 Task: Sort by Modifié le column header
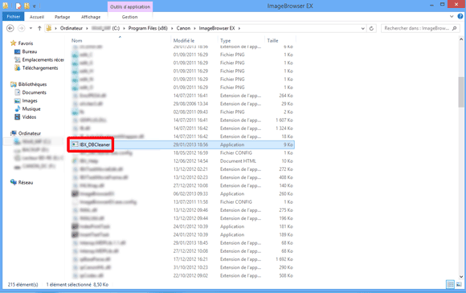184,41
